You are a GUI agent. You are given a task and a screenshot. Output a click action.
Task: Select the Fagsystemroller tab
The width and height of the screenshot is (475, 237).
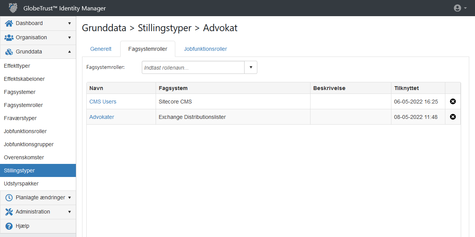pyautogui.click(x=148, y=49)
